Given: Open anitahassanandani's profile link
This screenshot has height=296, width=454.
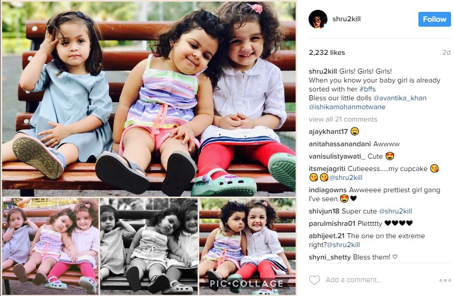Looking at the screenshot, I should pos(340,144).
